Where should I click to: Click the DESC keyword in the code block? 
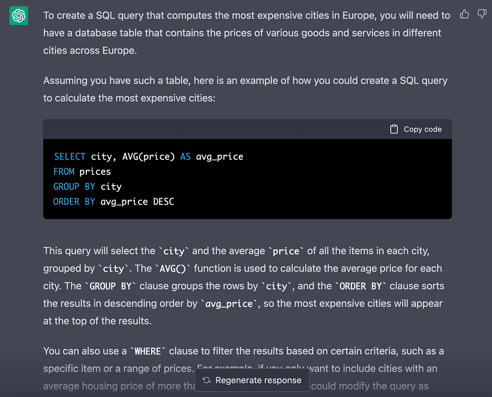(x=164, y=202)
